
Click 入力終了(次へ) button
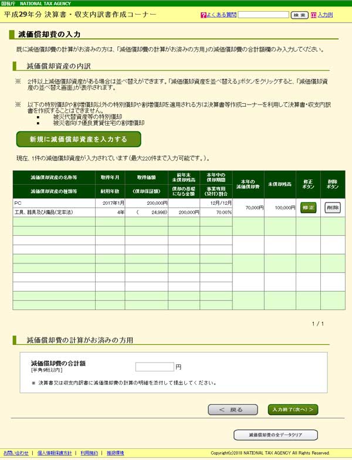coord(293,410)
